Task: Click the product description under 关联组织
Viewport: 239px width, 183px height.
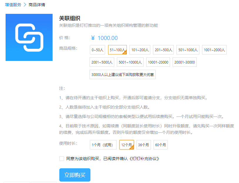Action: (108, 25)
